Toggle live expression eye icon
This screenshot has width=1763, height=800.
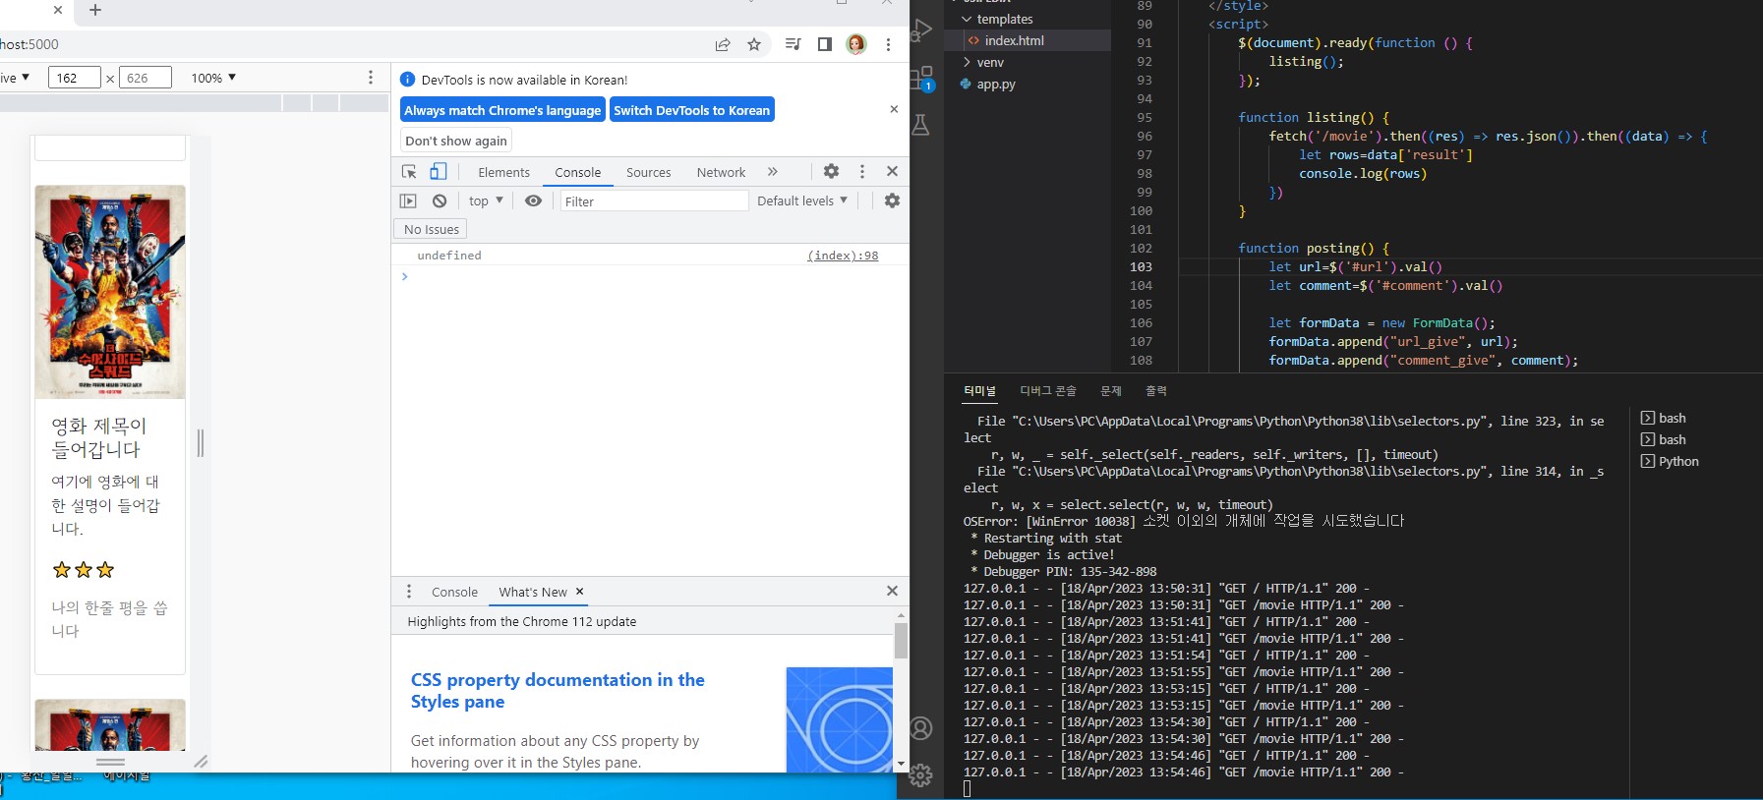click(x=533, y=200)
